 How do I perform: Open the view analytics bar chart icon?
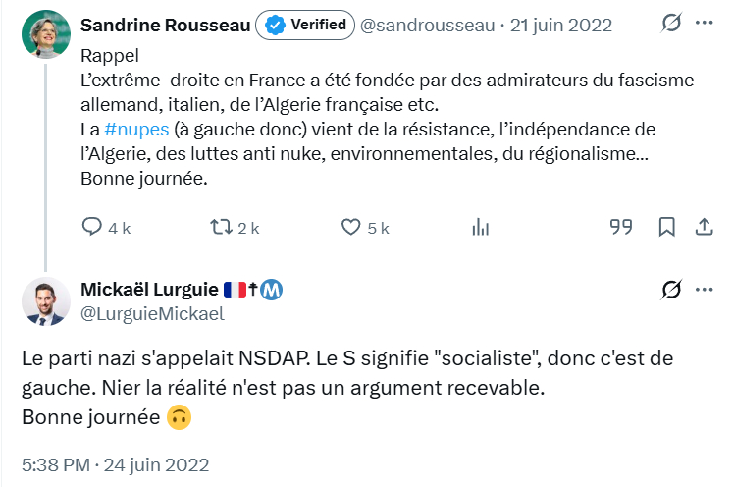pos(480,227)
